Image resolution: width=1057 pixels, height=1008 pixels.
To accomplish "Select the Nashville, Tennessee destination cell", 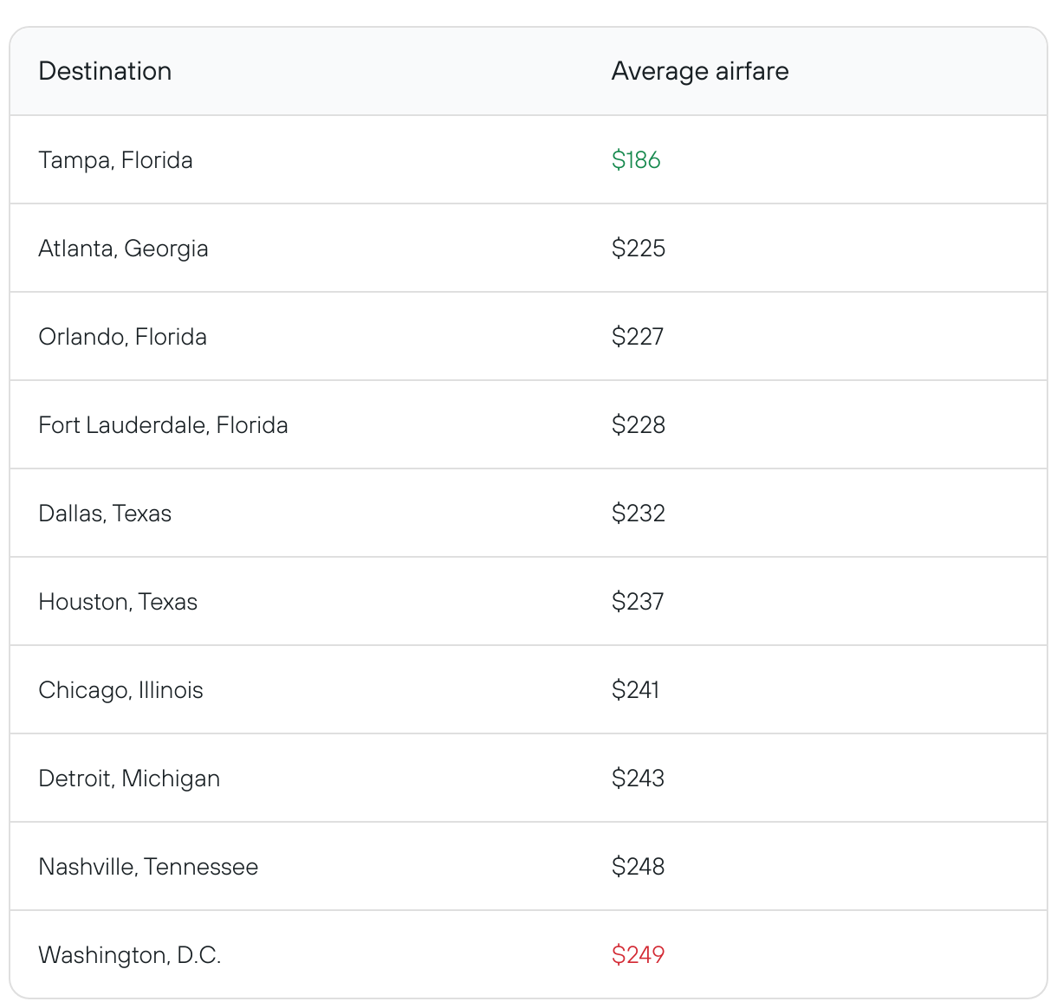I will coord(148,867).
